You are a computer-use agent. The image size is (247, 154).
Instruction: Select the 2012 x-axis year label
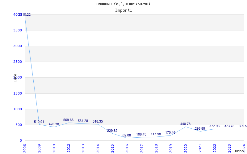(x=69, y=148)
